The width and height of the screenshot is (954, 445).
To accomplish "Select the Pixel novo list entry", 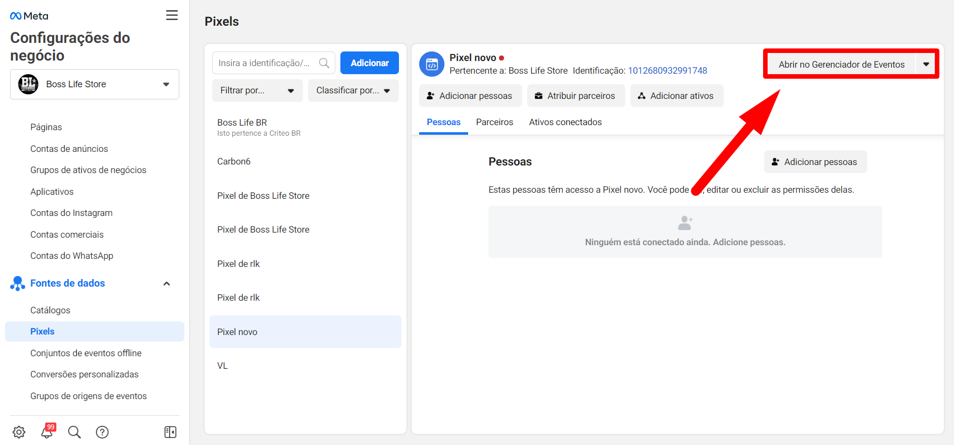I will (x=305, y=332).
